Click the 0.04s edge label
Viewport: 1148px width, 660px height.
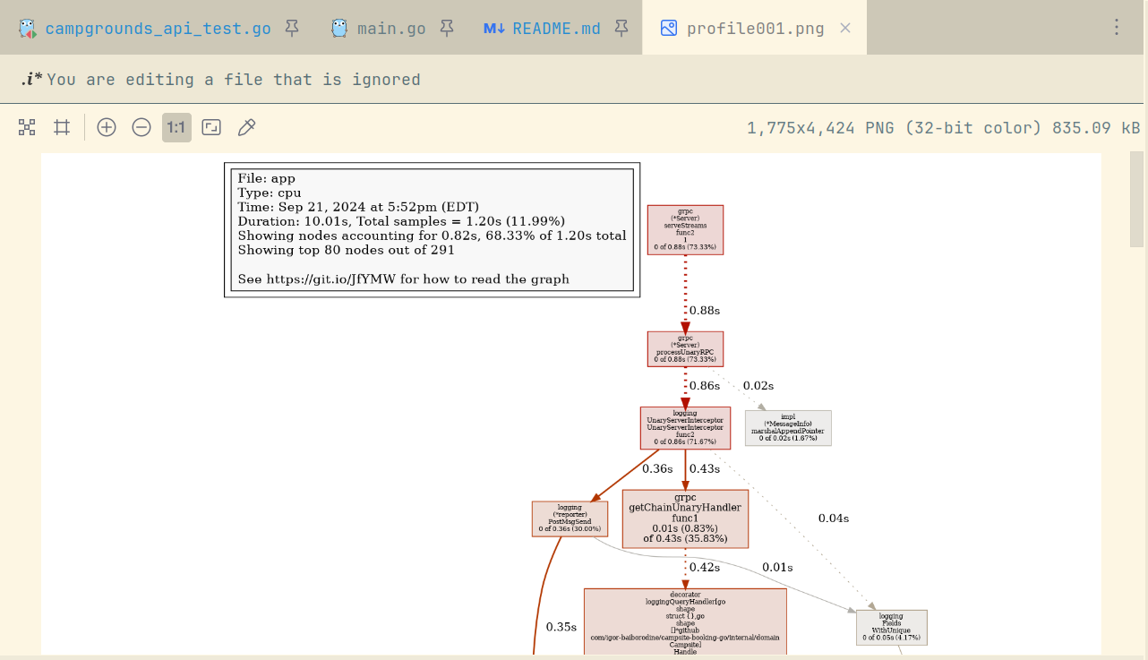point(834,518)
